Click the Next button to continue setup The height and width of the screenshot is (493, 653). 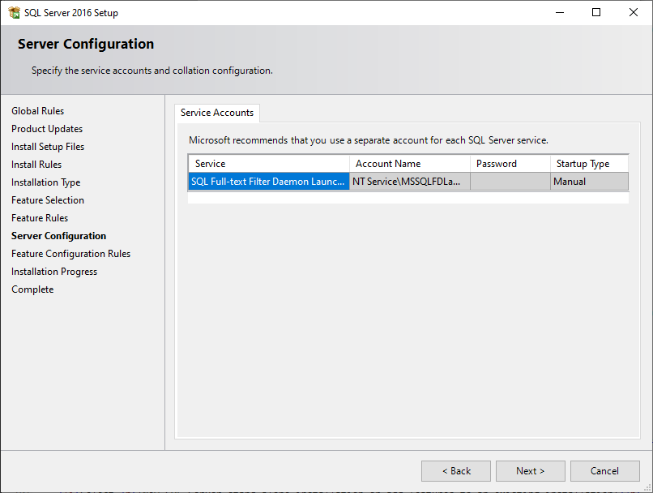click(x=530, y=470)
